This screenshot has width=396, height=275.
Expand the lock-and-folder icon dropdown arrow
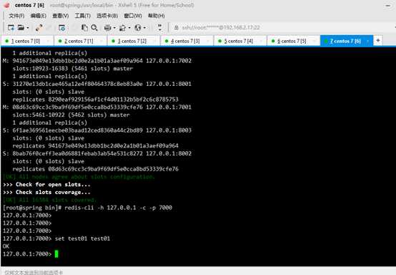(x=129, y=28)
